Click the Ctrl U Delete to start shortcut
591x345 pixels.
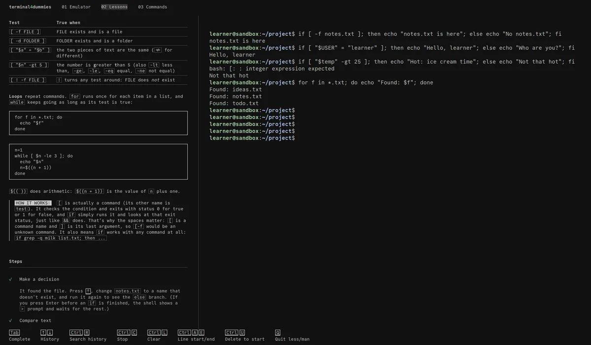coord(245,336)
